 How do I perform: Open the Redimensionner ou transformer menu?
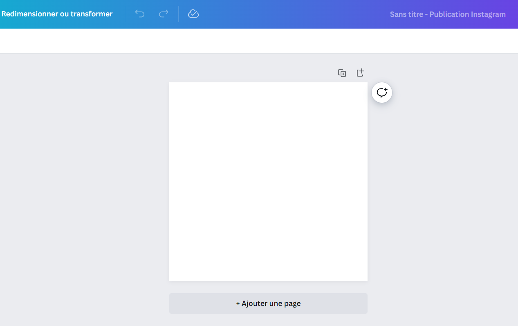(57, 14)
